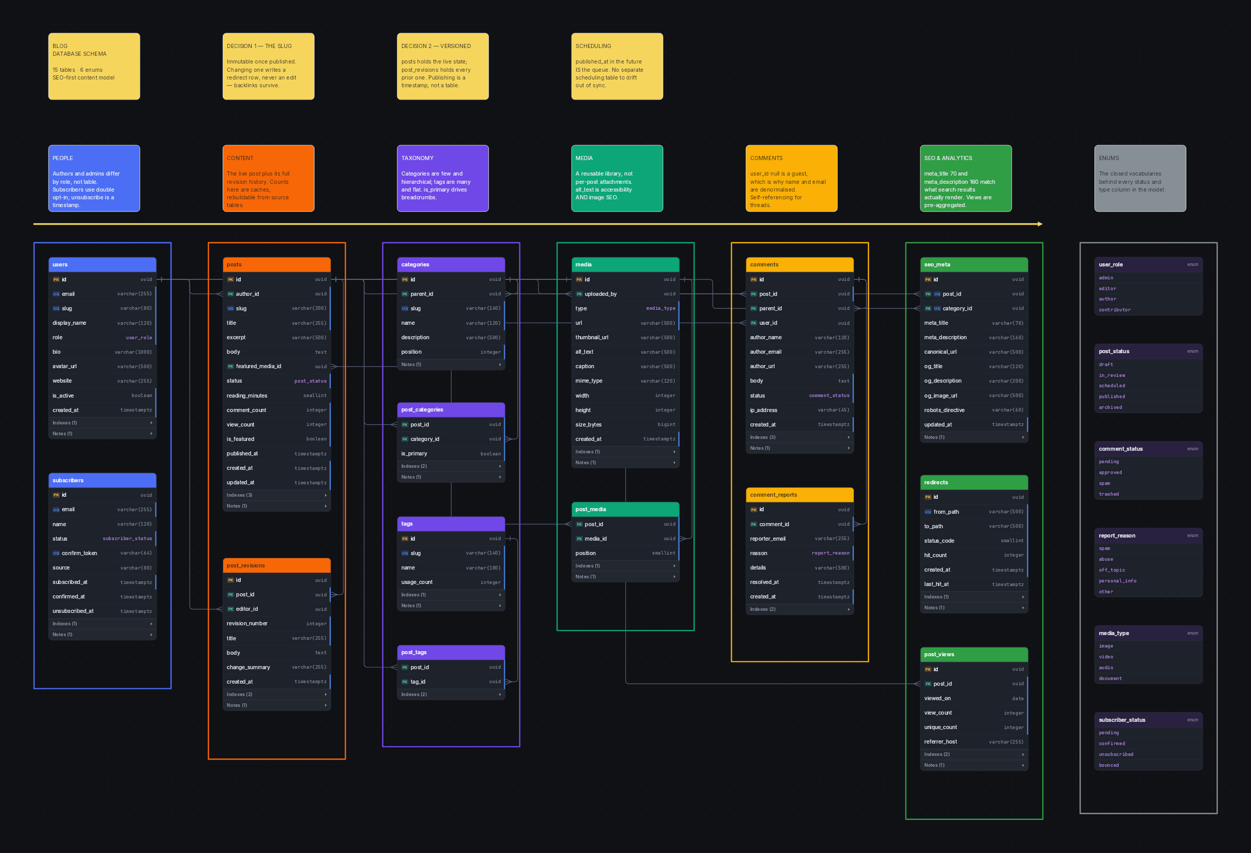Viewport: 1251px width, 853px height.
Task: Select the UQ badge on users slug row
Action: [x=56, y=309]
